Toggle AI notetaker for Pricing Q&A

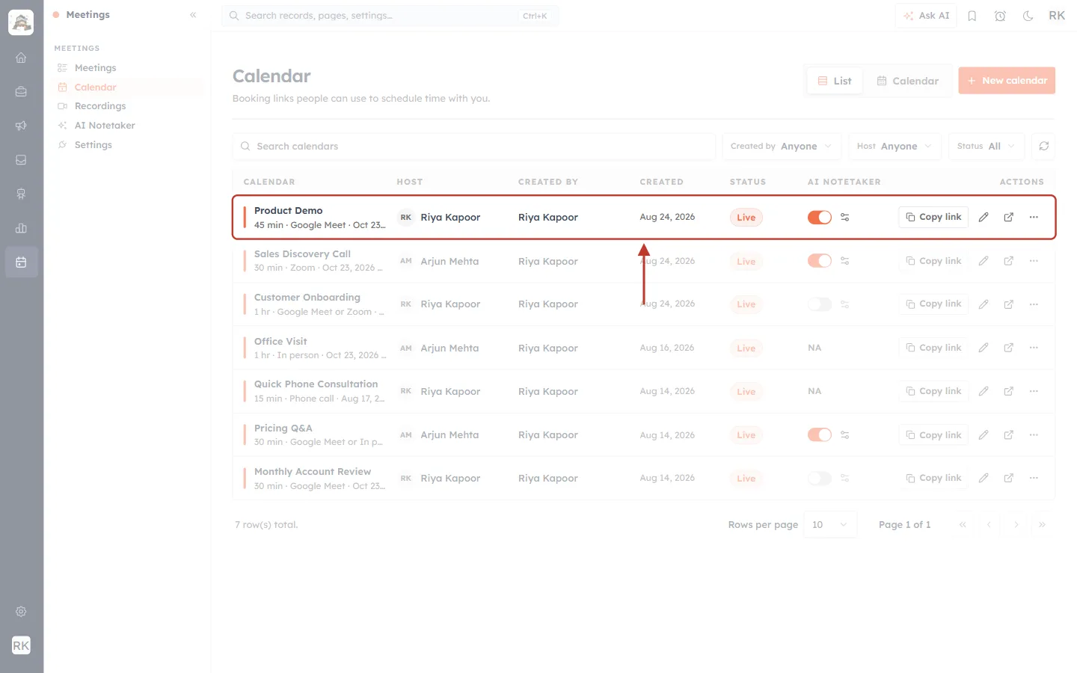pos(820,434)
